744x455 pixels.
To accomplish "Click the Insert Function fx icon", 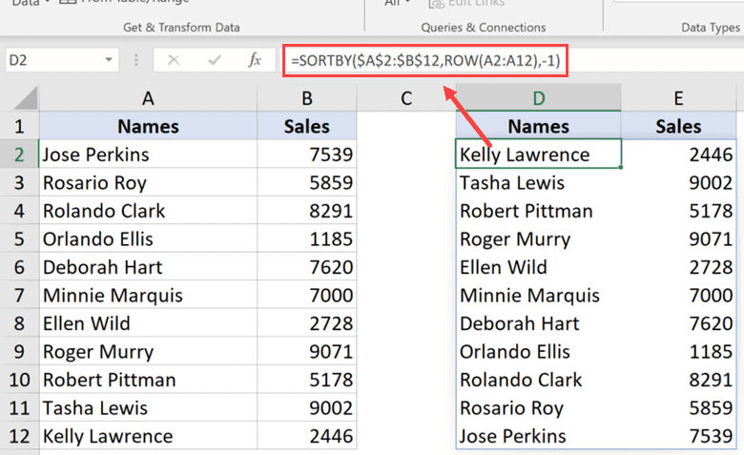I will (x=255, y=60).
